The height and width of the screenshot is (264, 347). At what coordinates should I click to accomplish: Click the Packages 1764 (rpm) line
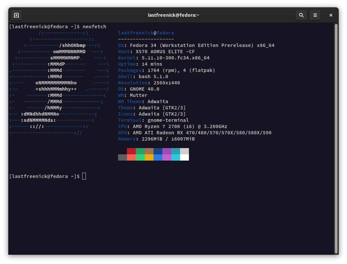pyautogui.click(x=166, y=70)
